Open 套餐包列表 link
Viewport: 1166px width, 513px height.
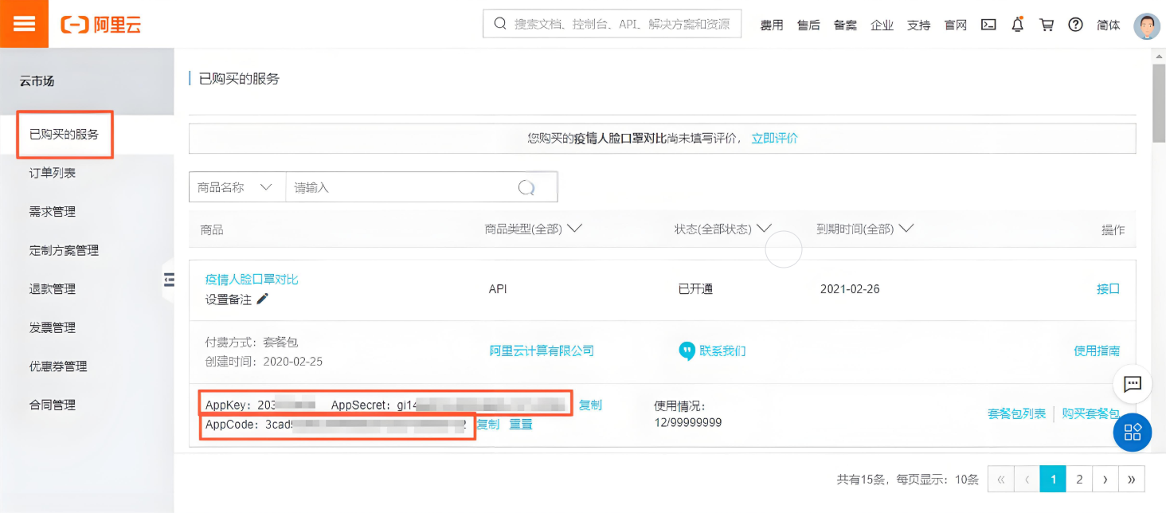1017,413
